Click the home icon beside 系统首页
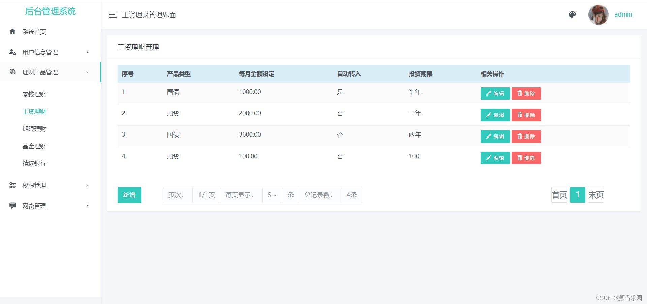This screenshot has height=304, width=647. pos(12,31)
